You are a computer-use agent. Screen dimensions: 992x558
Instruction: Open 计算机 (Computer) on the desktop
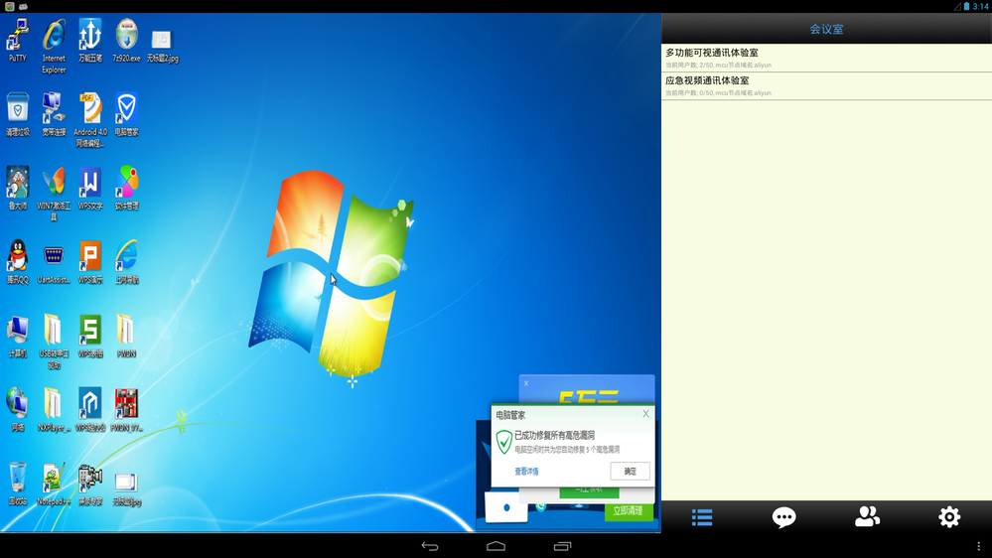[18, 336]
